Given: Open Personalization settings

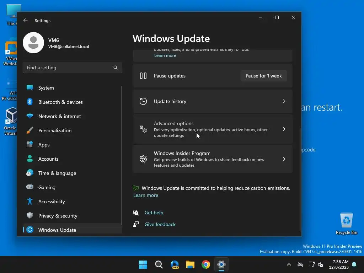Looking at the screenshot, I should coord(72,130).
